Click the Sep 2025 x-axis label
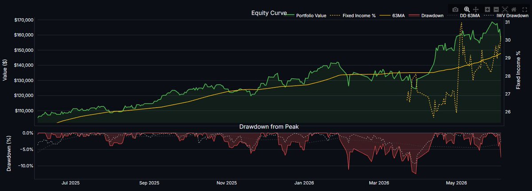Screen dimensions: 532x191 pyautogui.click(x=149, y=183)
